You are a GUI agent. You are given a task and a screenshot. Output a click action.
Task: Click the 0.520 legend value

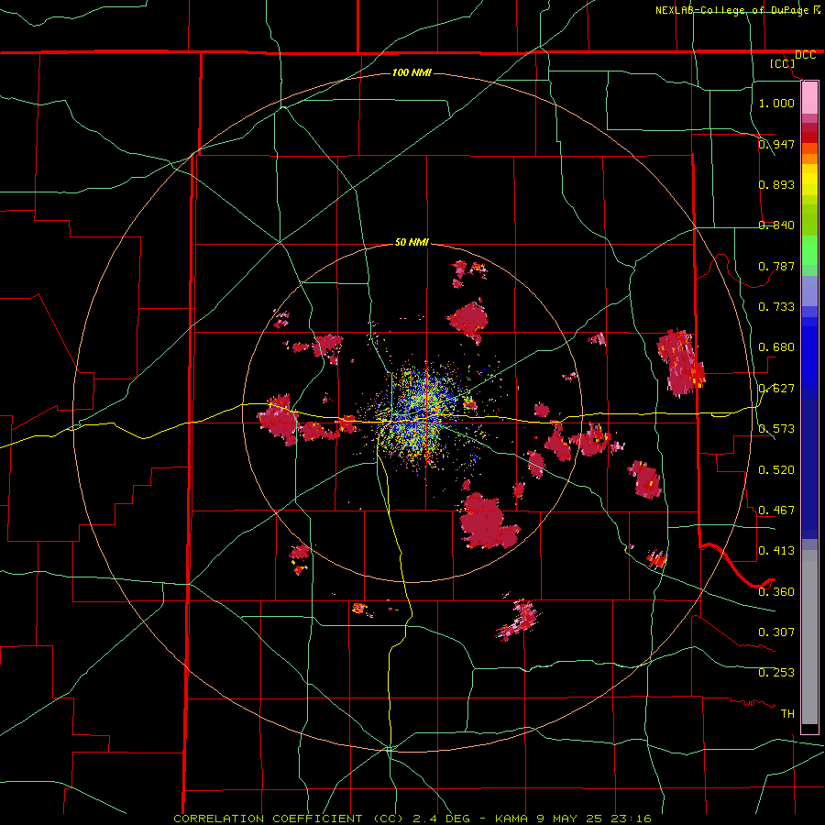click(x=776, y=470)
